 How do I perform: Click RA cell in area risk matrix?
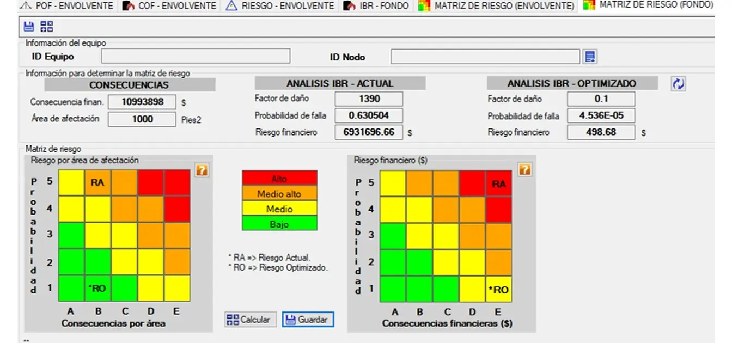(97, 183)
